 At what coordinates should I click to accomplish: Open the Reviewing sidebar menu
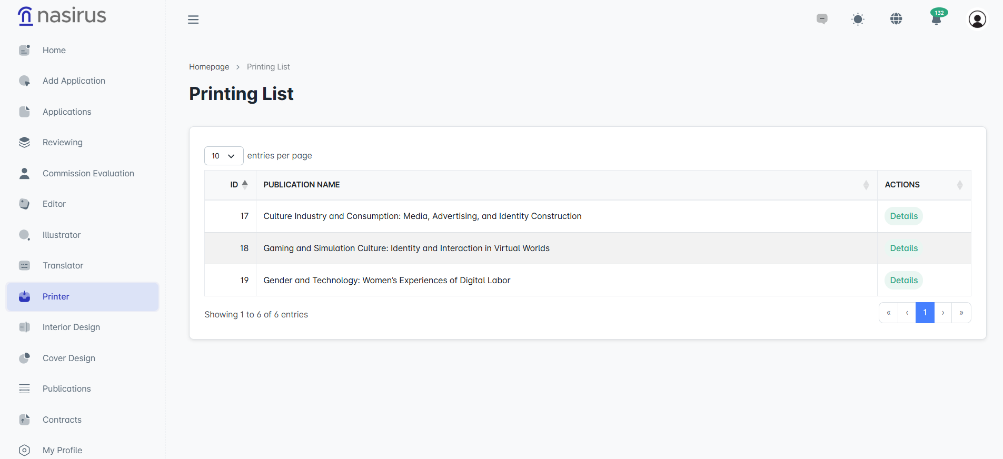tap(62, 143)
